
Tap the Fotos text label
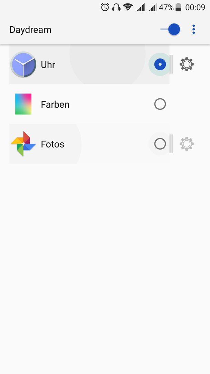pyautogui.click(x=52, y=144)
